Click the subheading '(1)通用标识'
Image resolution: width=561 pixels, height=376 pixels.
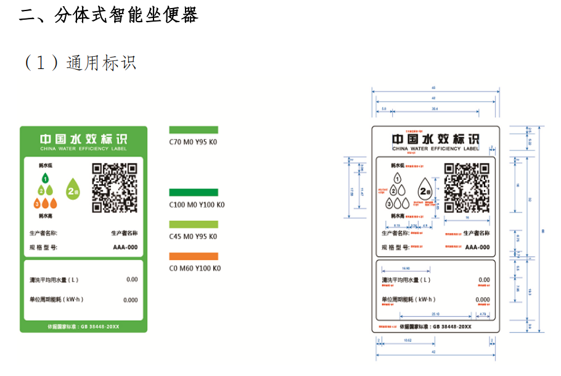click(80, 63)
